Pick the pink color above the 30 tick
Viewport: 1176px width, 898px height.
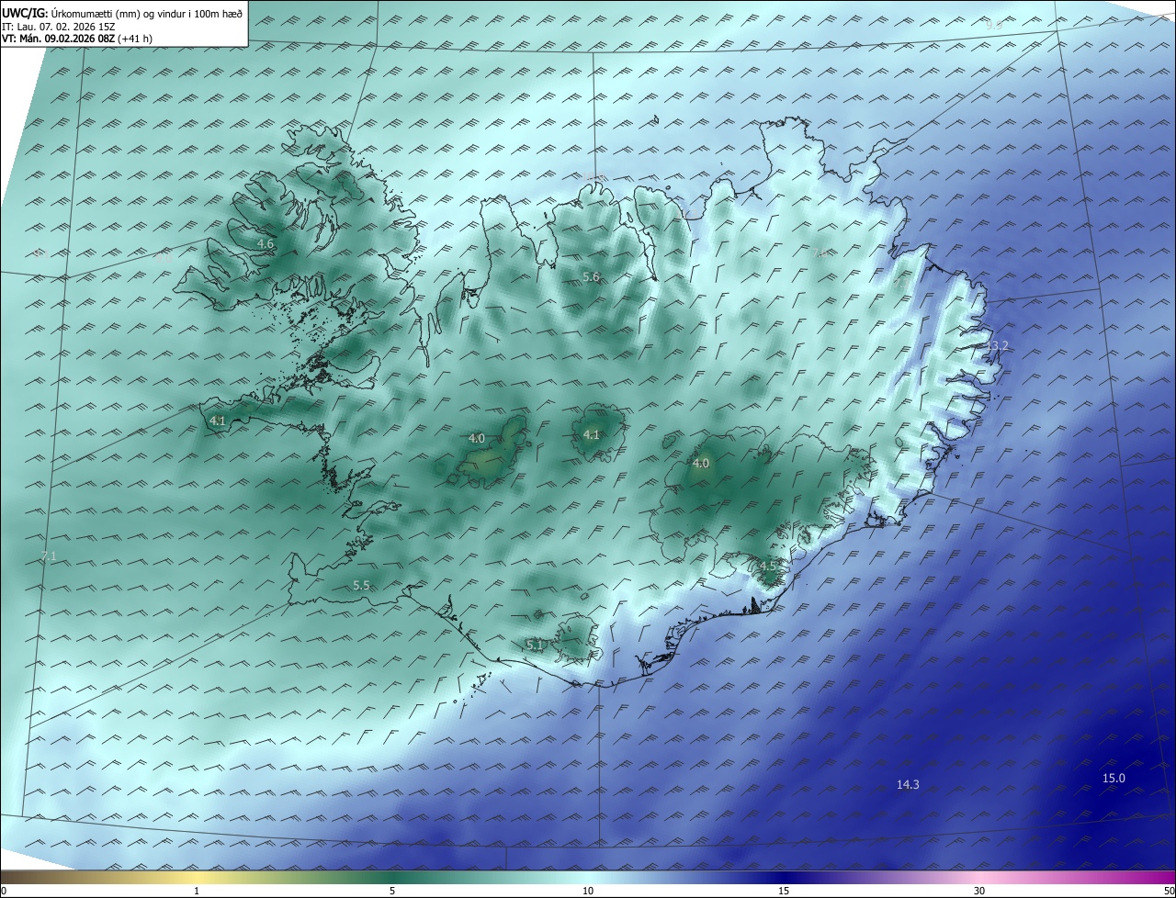pos(979,877)
